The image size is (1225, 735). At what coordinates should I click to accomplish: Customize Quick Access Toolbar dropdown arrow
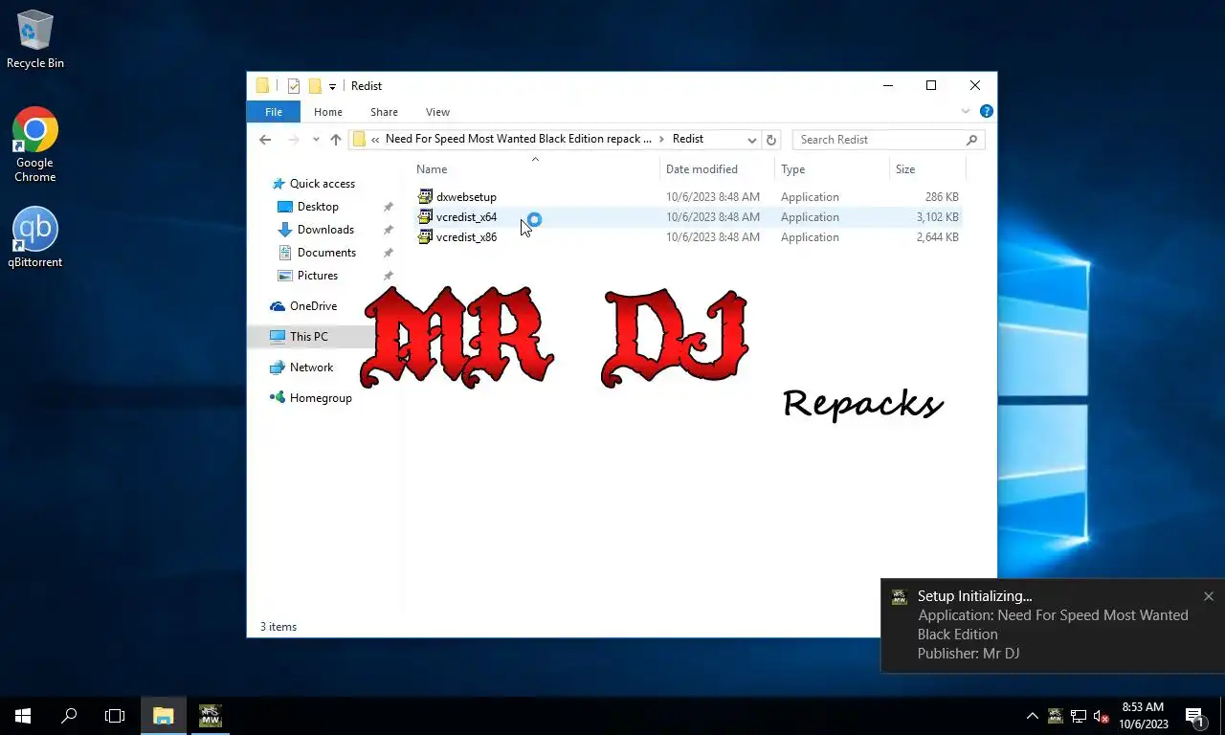point(332,86)
